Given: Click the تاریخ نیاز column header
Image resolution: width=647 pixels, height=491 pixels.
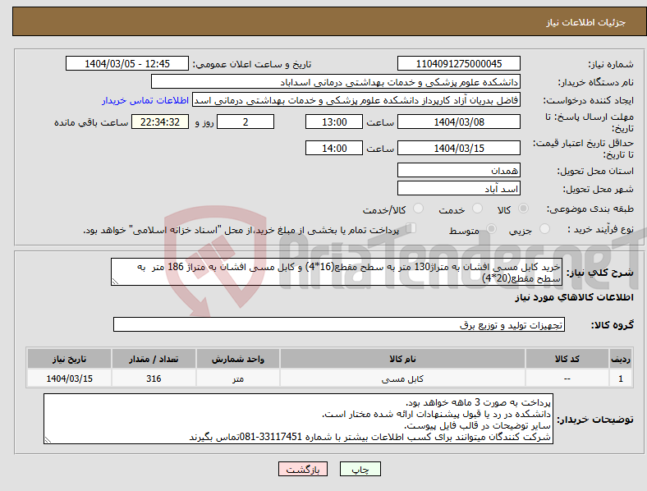Looking at the screenshot, I should 69,359.
